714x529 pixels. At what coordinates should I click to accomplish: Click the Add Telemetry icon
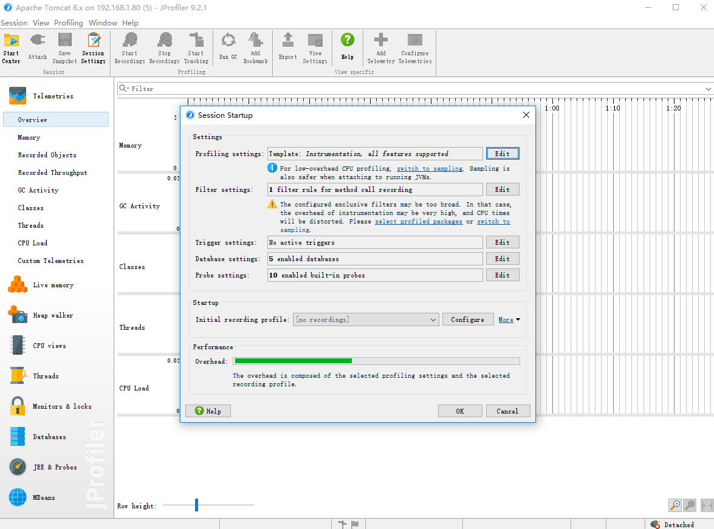(x=381, y=48)
